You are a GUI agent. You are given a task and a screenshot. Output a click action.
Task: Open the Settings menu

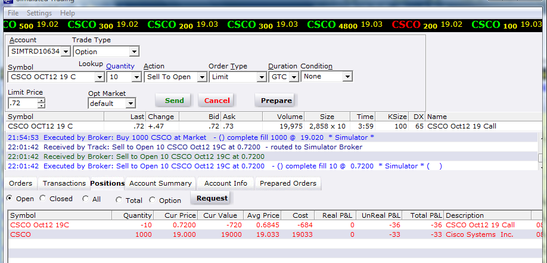pos(39,13)
